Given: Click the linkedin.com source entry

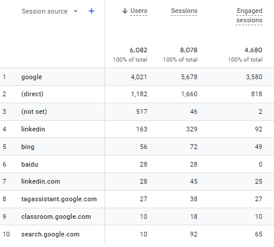Looking at the screenshot, I should pos(40,181).
